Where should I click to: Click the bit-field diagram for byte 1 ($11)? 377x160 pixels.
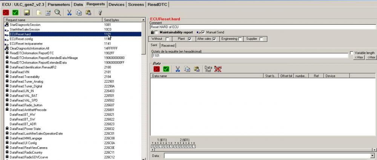point(162,146)
